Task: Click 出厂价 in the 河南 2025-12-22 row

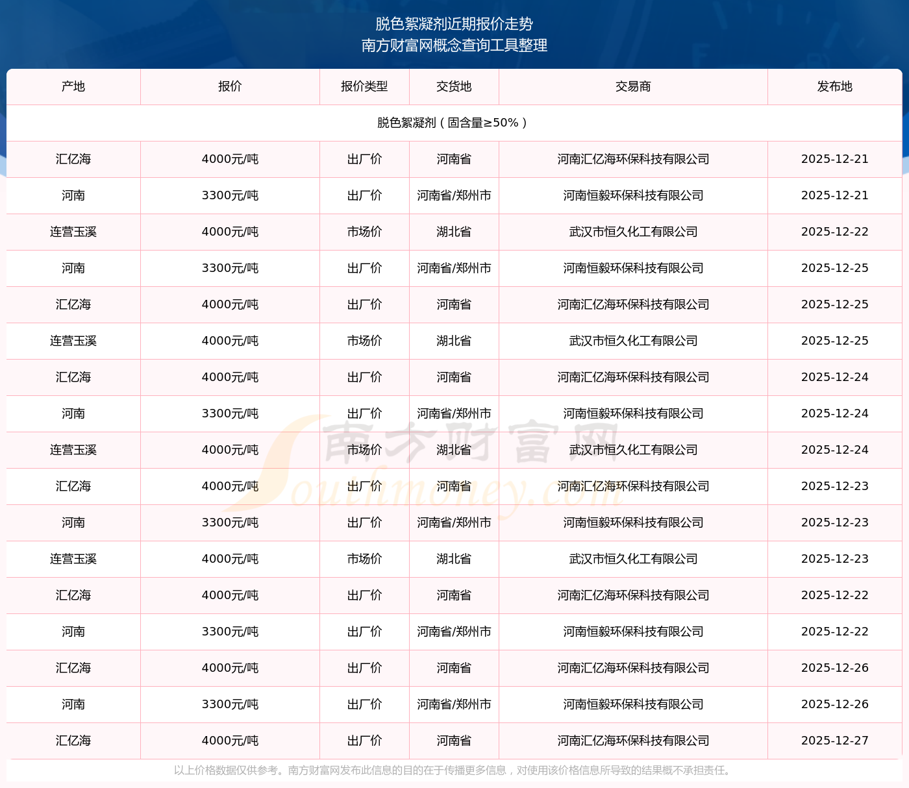Action: (x=364, y=632)
